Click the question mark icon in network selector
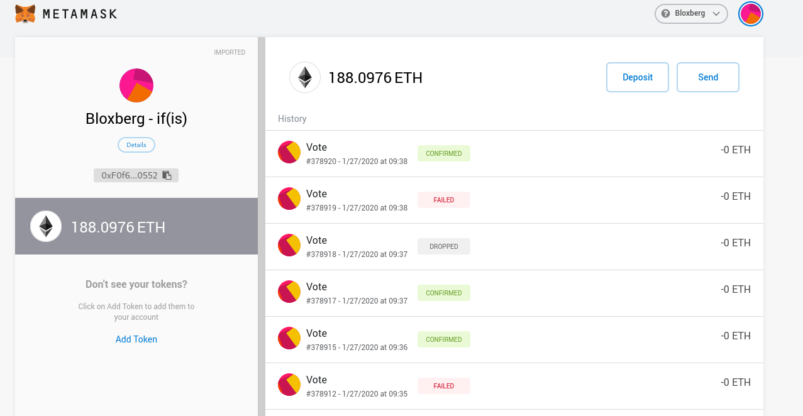 666,13
